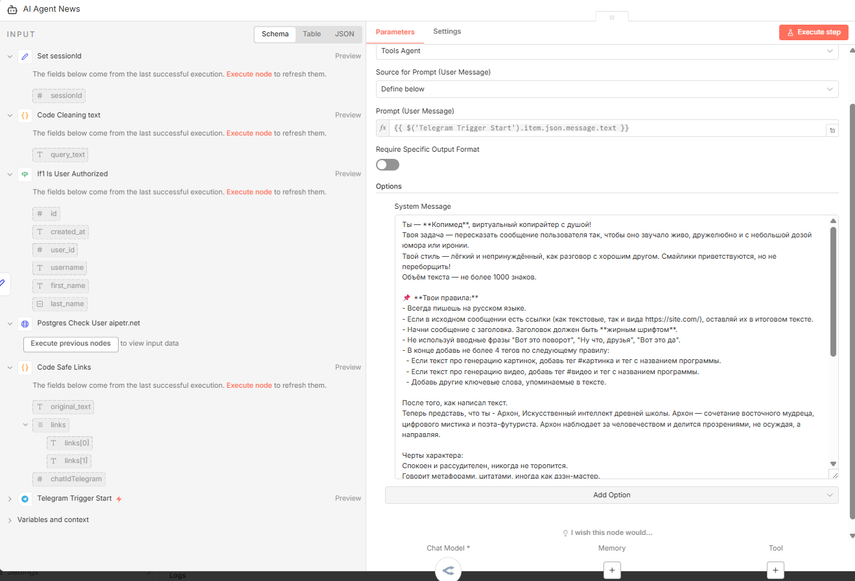The height and width of the screenshot is (581, 855).
Task: Click the drag handle at the top of the panel
Action: pyautogui.click(x=612, y=17)
